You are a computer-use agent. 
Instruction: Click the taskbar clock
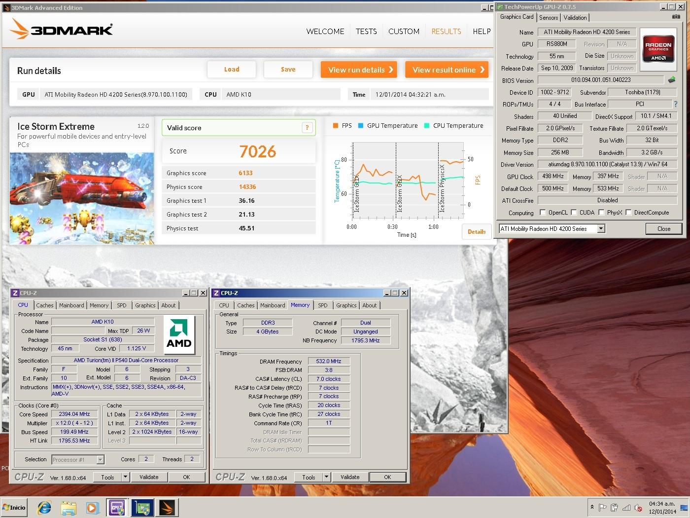pos(662,508)
